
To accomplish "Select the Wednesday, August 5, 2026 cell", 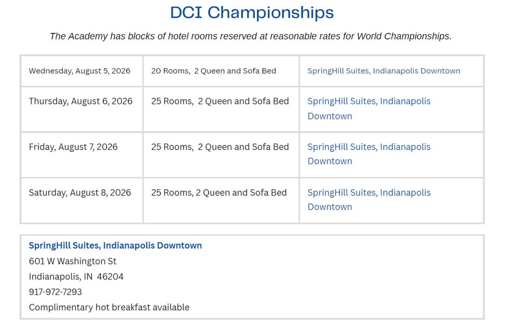I will (80, 71).
